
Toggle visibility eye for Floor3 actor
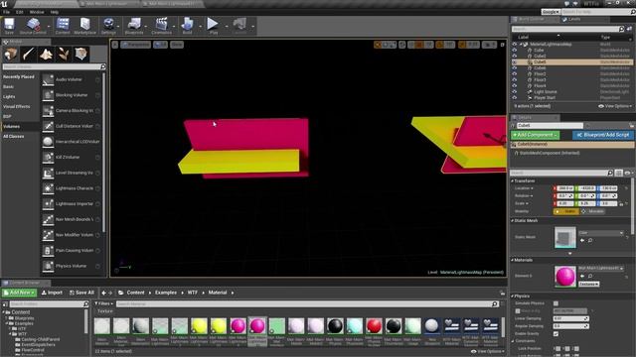[x=515, y=80]
